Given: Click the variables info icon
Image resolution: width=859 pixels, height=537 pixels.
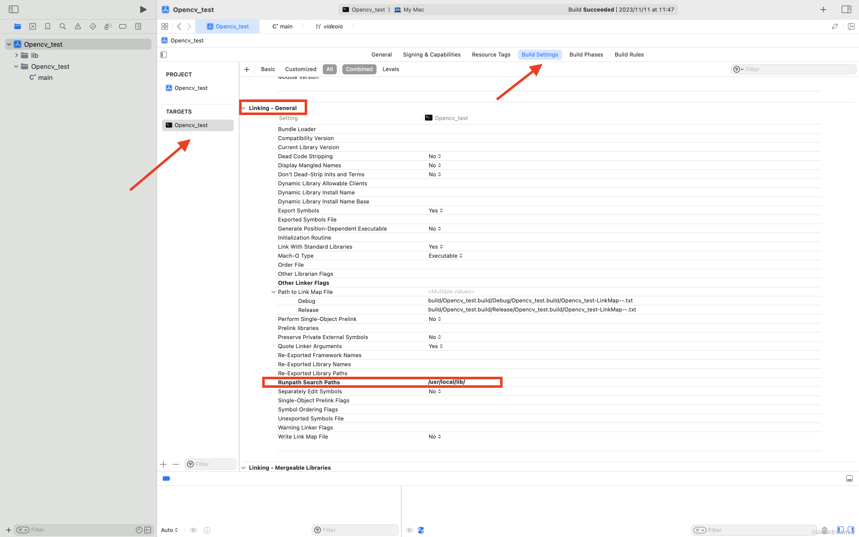Looking at the screenshot, I should 207,530.
